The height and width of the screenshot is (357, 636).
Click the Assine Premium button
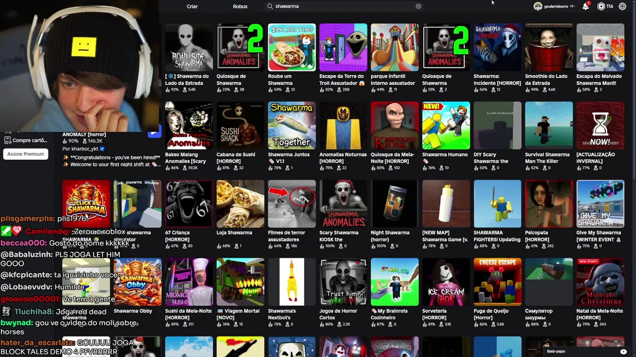click(25, 154)
